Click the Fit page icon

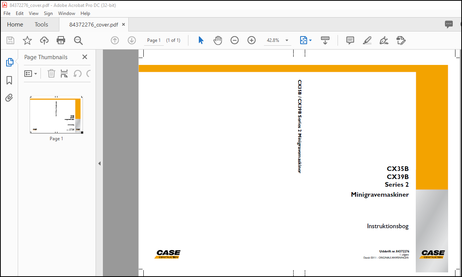coord(304,40)
